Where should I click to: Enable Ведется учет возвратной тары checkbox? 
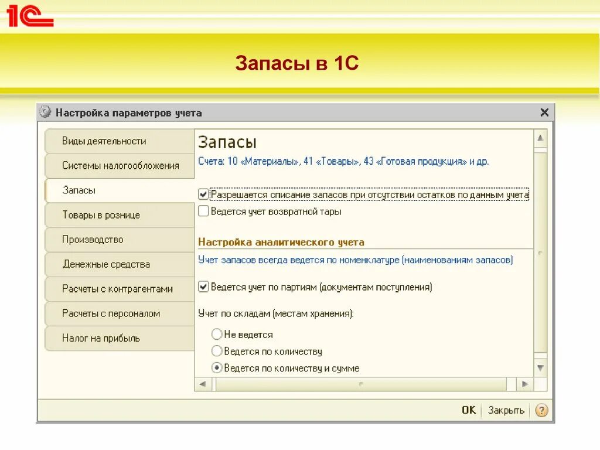pyautogui.click(x=203, y=211)
